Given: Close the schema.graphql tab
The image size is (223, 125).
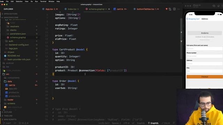Looking at the screenshot, I should tap(109, 9).
